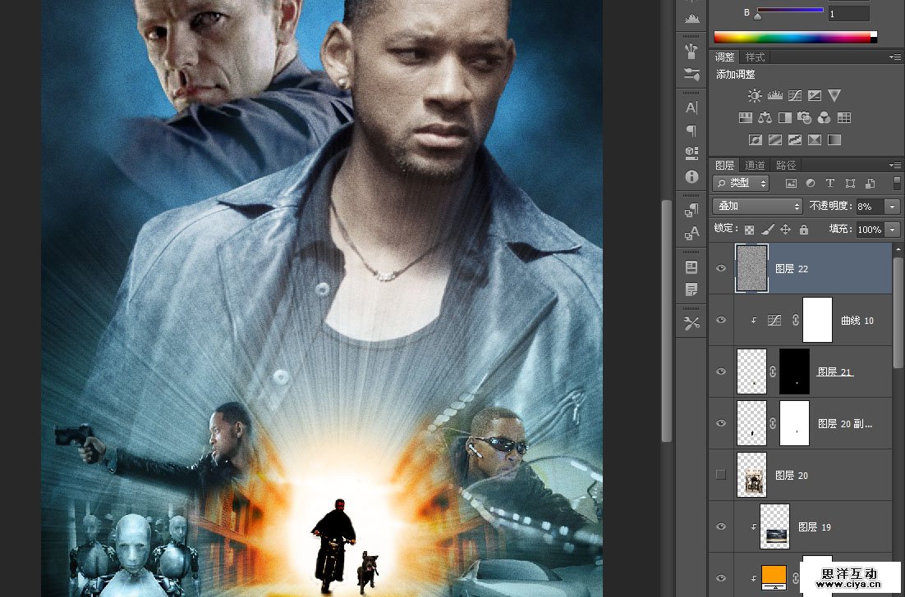Select the 图层 21 layer mask thumbnail
Image resolution: width=905 pixels, height=597 pixels.
point(794,371)
